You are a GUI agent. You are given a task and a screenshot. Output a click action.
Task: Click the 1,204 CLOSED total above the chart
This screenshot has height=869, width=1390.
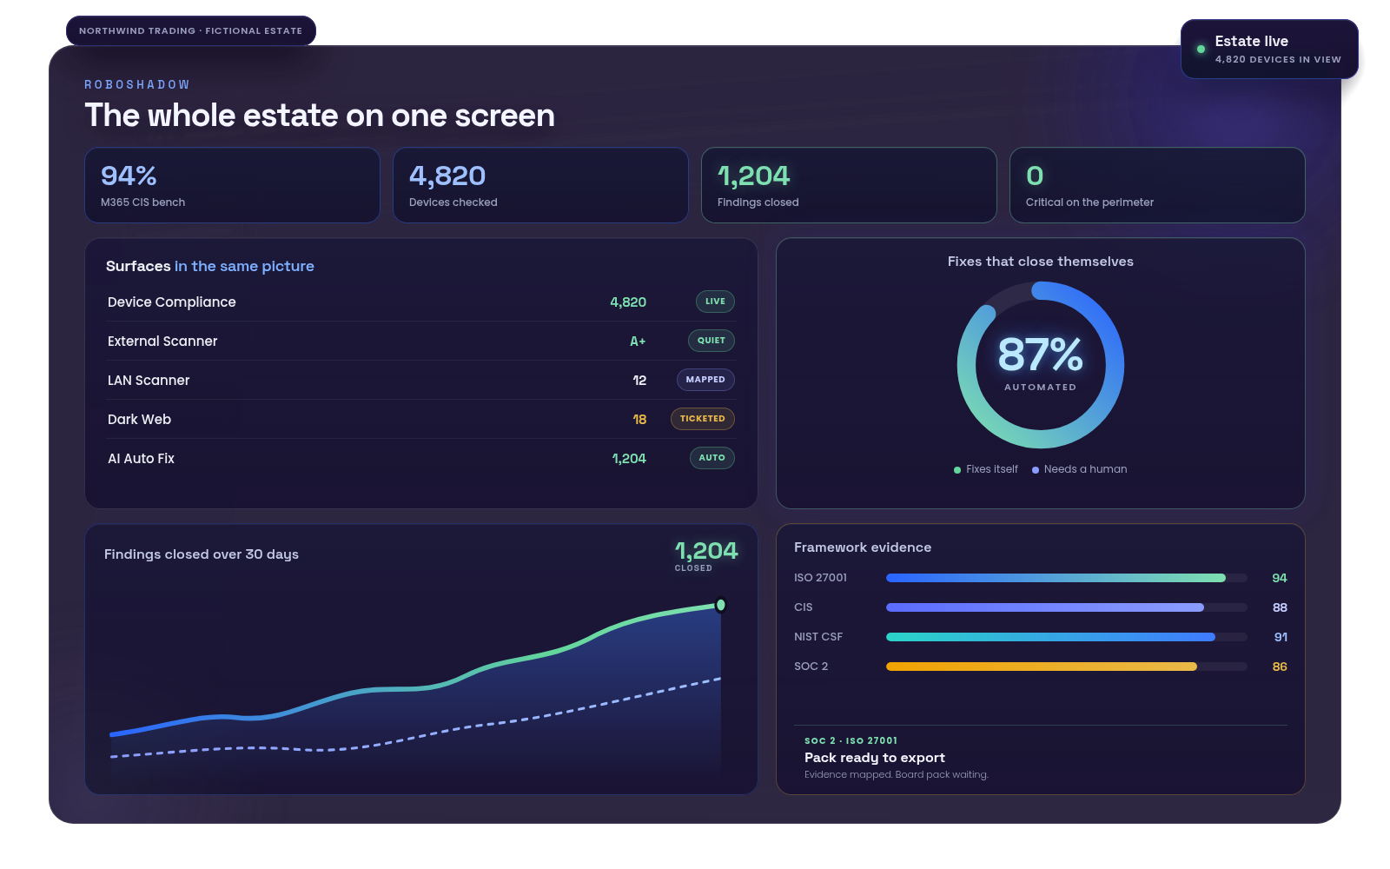tap(706, 555)
